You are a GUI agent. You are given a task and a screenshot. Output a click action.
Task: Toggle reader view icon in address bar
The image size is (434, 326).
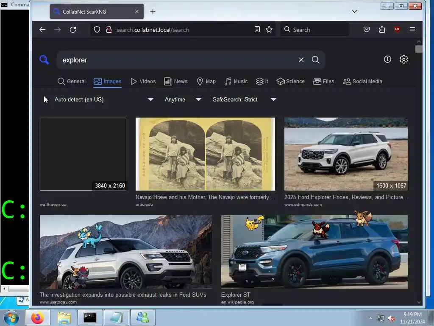pyautogui.click(x=257, y=29)
